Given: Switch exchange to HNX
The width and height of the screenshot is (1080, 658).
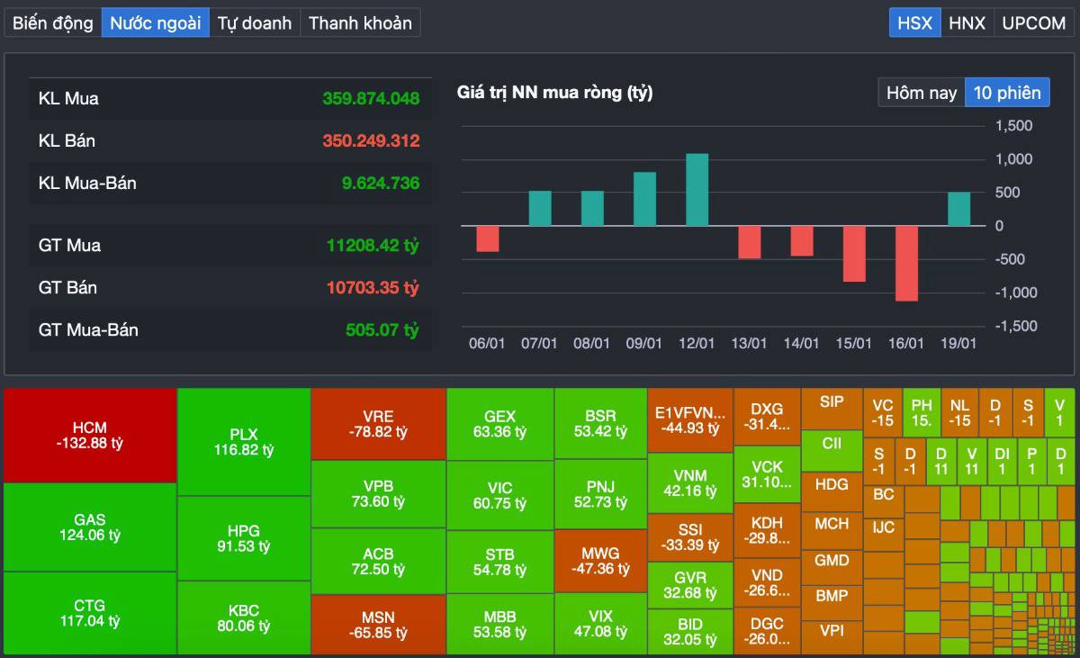Looking at the screenshot, I should pyautogui.click(x=967, y=23).
